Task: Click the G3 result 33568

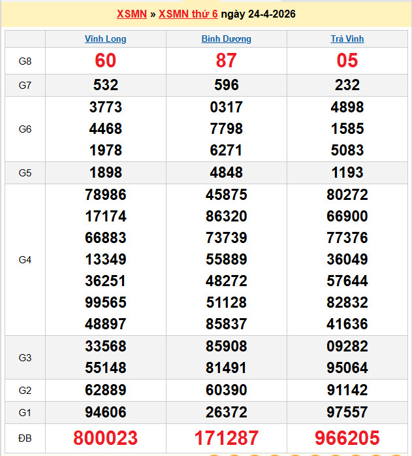Action: (x=106, y=346)
